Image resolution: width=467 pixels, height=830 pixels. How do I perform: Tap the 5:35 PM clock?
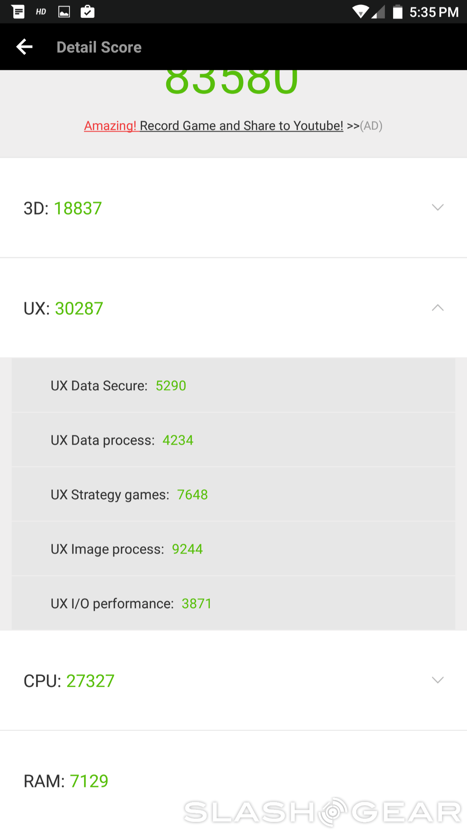tap(434, 12)
